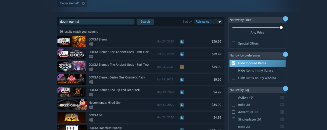
Task: Click review icon for Rip and Tear Pack
Action: tap(182, 92)
